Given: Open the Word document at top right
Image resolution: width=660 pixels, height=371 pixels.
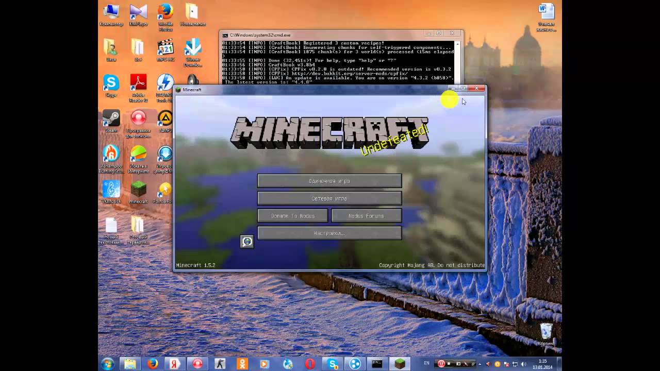Looking at the screenshot, I should point(546,16).
